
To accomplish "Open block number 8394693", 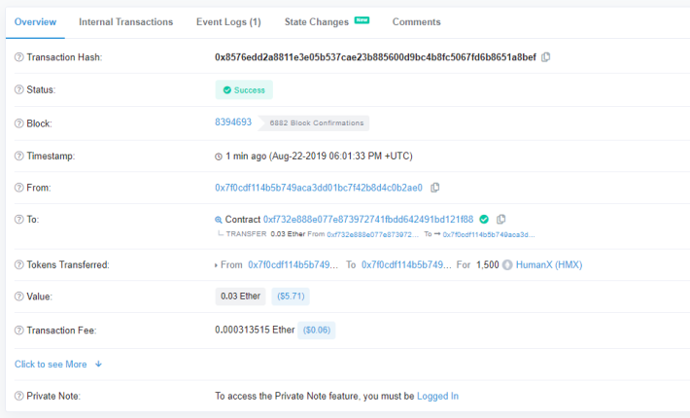I will pos(233,122).
